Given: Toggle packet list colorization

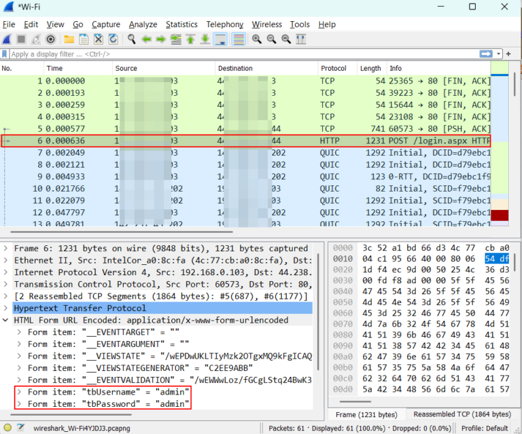Looking at the screenshot, I should click(x=239, y=39).
